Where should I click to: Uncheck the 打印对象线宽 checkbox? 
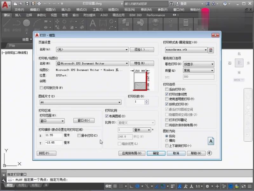[x=166, y=94]
